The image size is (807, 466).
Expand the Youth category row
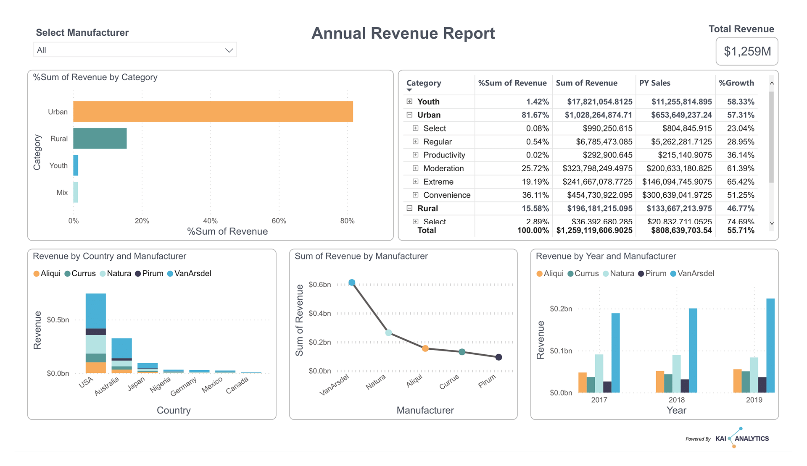[409, 101]
